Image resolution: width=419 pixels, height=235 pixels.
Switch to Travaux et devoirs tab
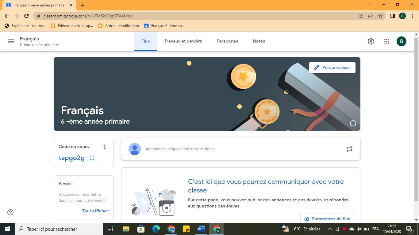[183, 41]
